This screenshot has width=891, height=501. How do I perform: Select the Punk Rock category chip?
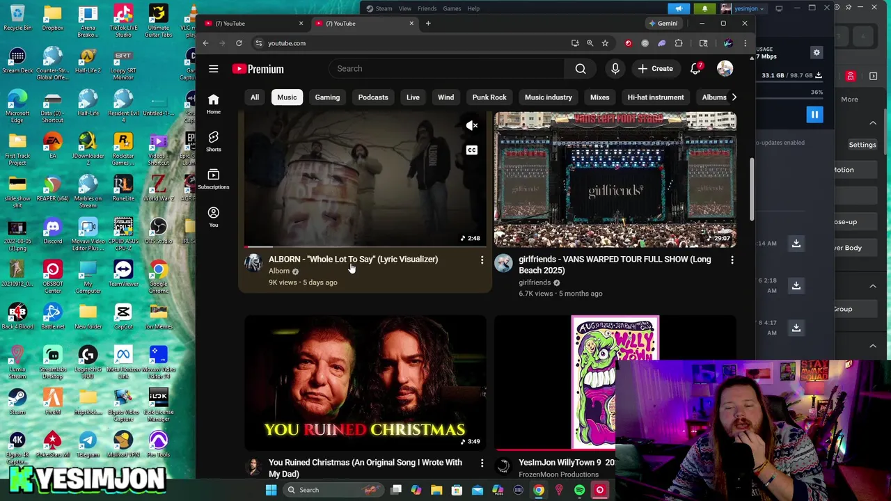(489, 97)
